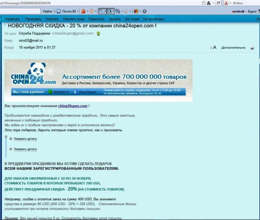Click the orange gift icon in toolbar
The width and height of the screenshot is (260, 220).
(x=83, y=11)
